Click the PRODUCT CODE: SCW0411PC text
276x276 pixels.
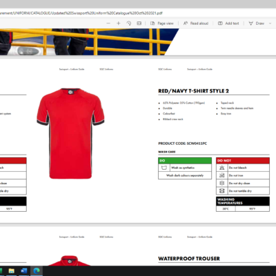pyautogui.click(x=182, y=144)
